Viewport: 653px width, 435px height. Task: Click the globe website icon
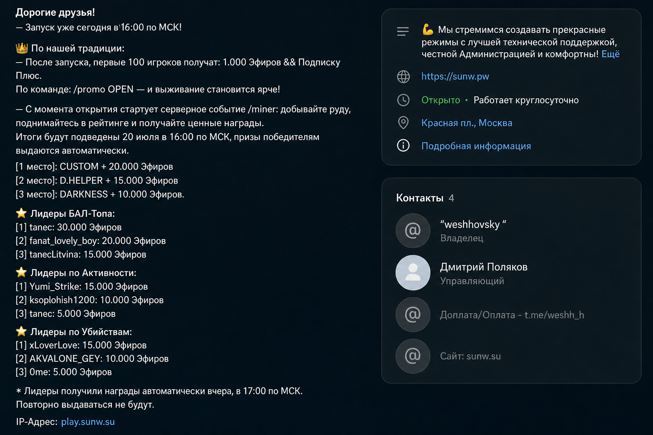[403, 76]
